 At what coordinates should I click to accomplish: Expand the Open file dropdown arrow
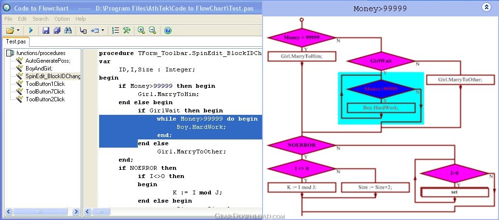[x=18, y=30]
